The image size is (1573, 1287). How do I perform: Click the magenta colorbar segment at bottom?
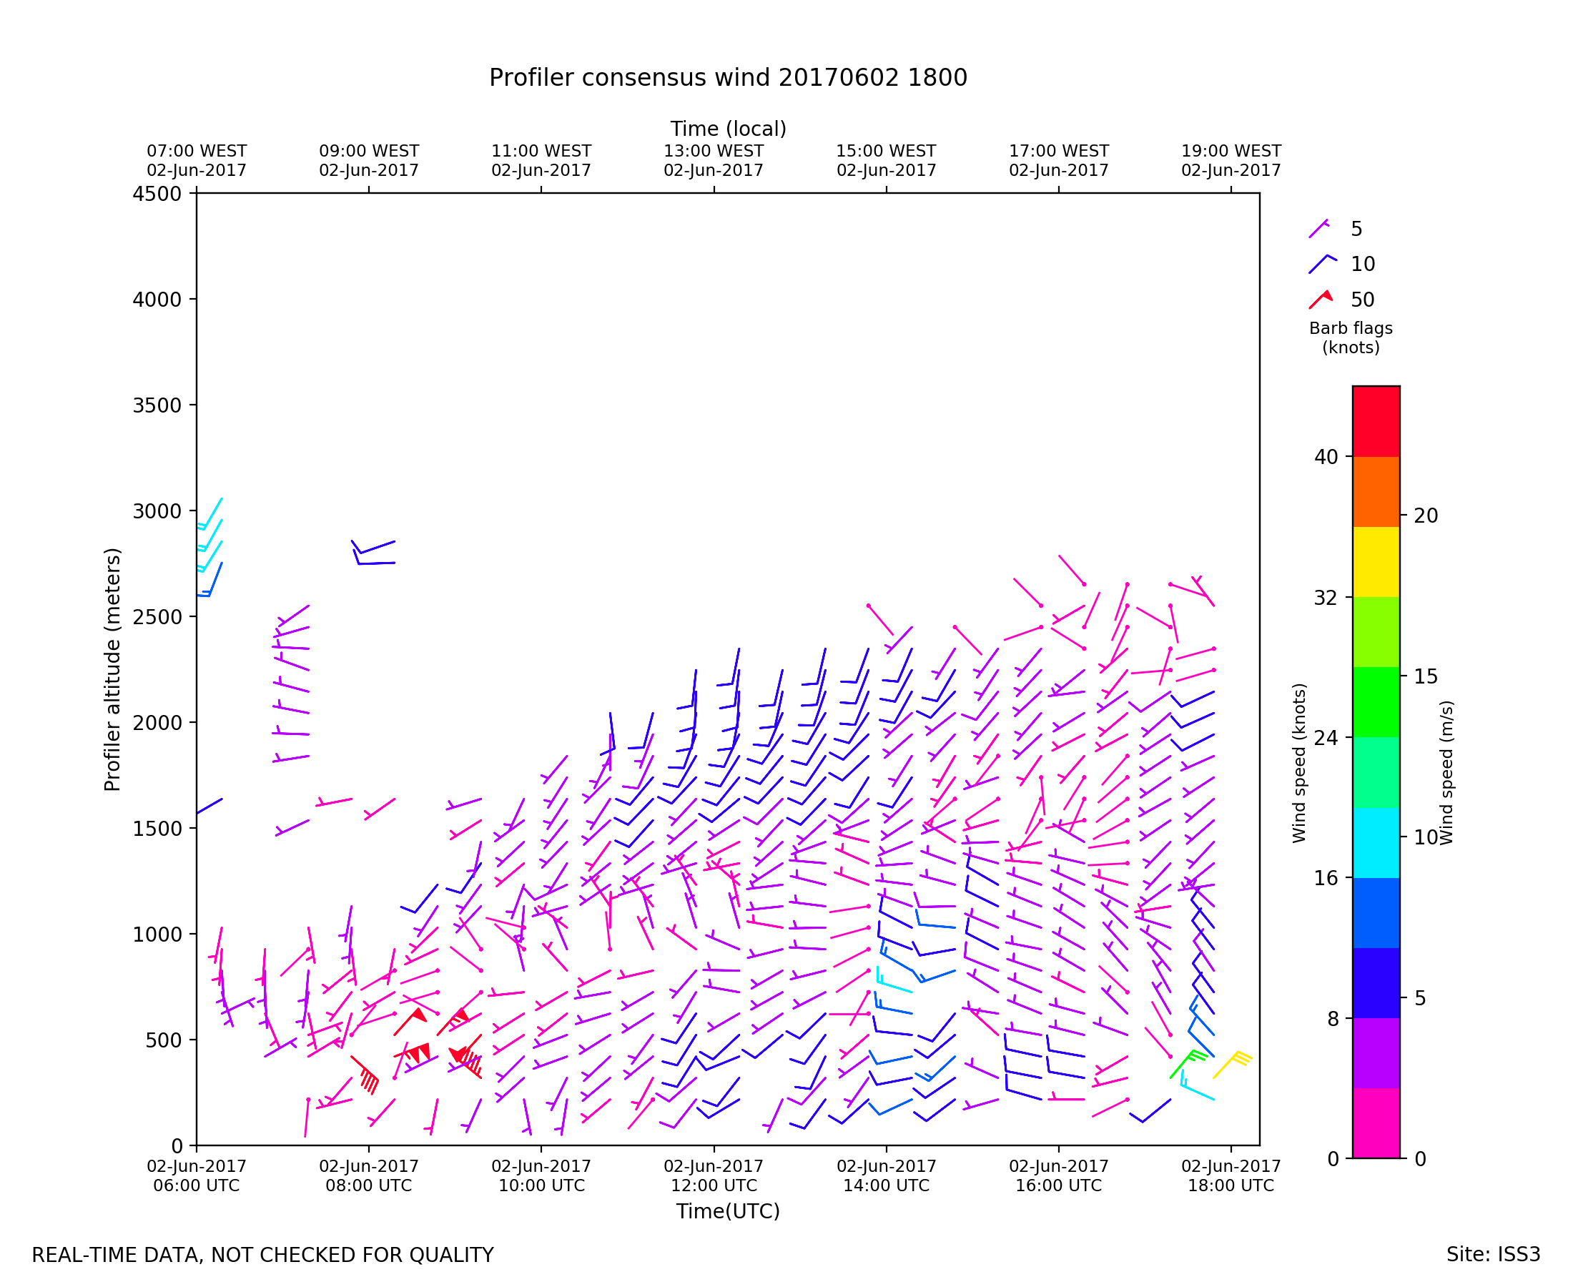point(1376,1123)
